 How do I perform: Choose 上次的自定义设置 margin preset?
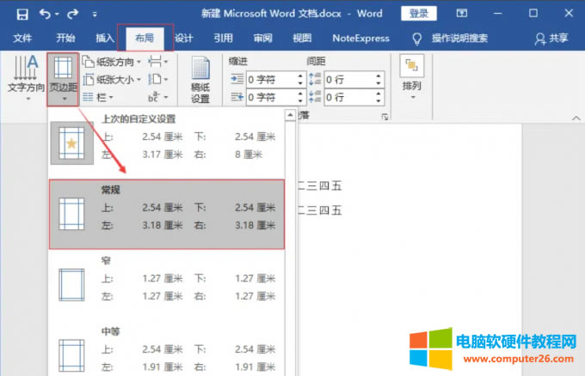[x=167, y=142]
